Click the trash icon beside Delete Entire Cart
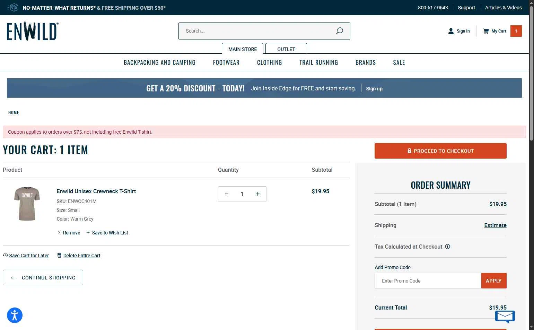 [x=59, y=255]
